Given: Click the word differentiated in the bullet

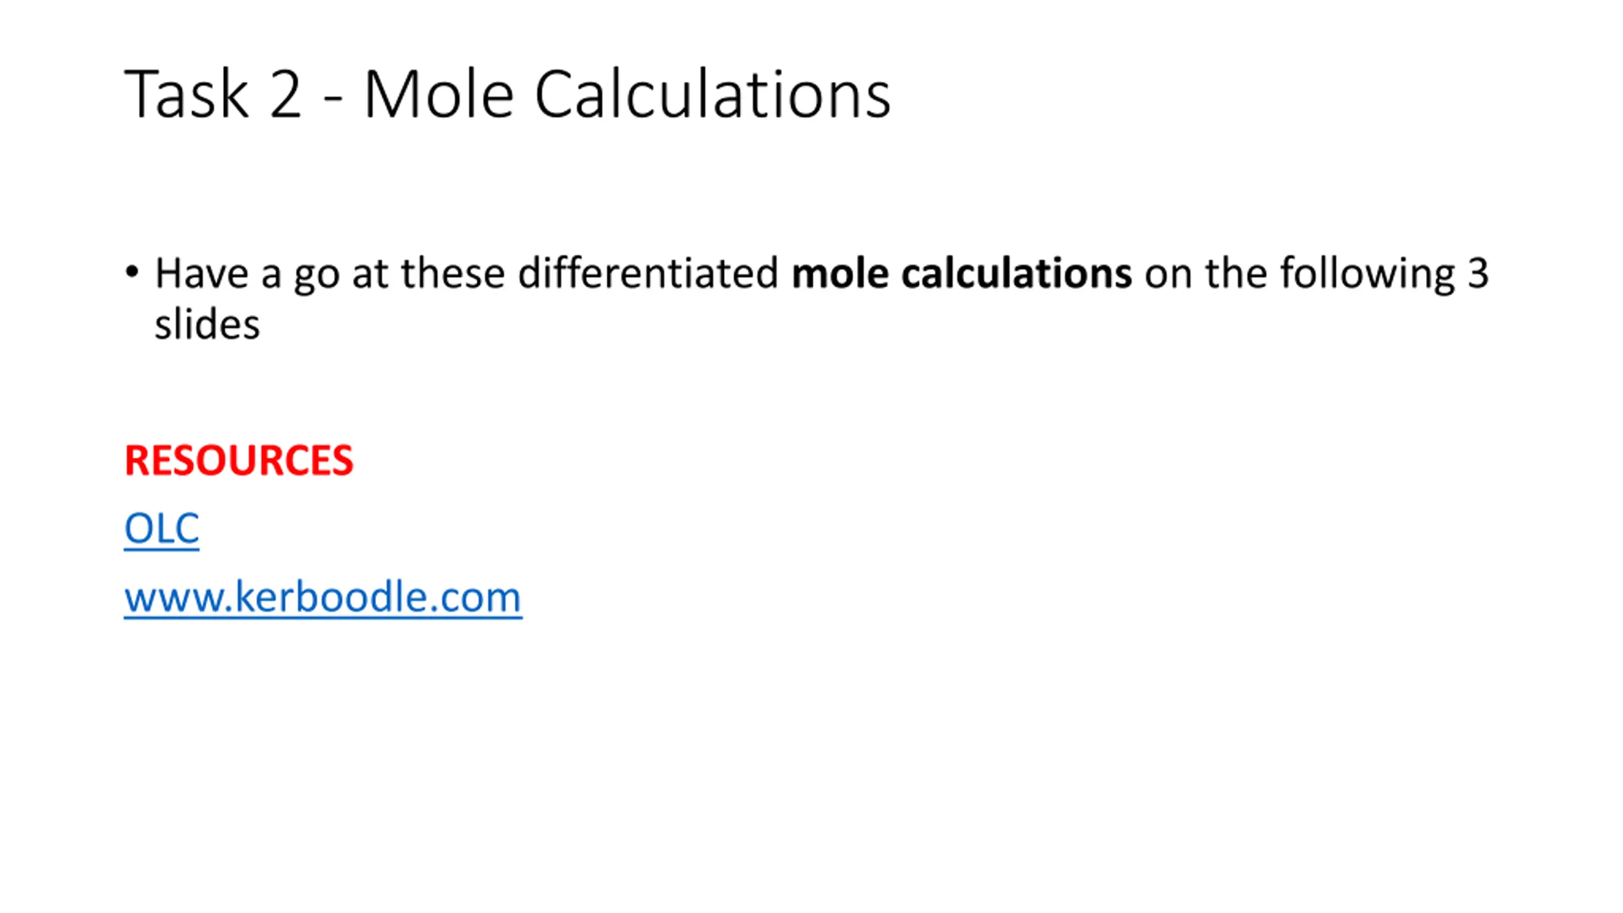Looking at the screenshot, I should (x=649, y=273).
